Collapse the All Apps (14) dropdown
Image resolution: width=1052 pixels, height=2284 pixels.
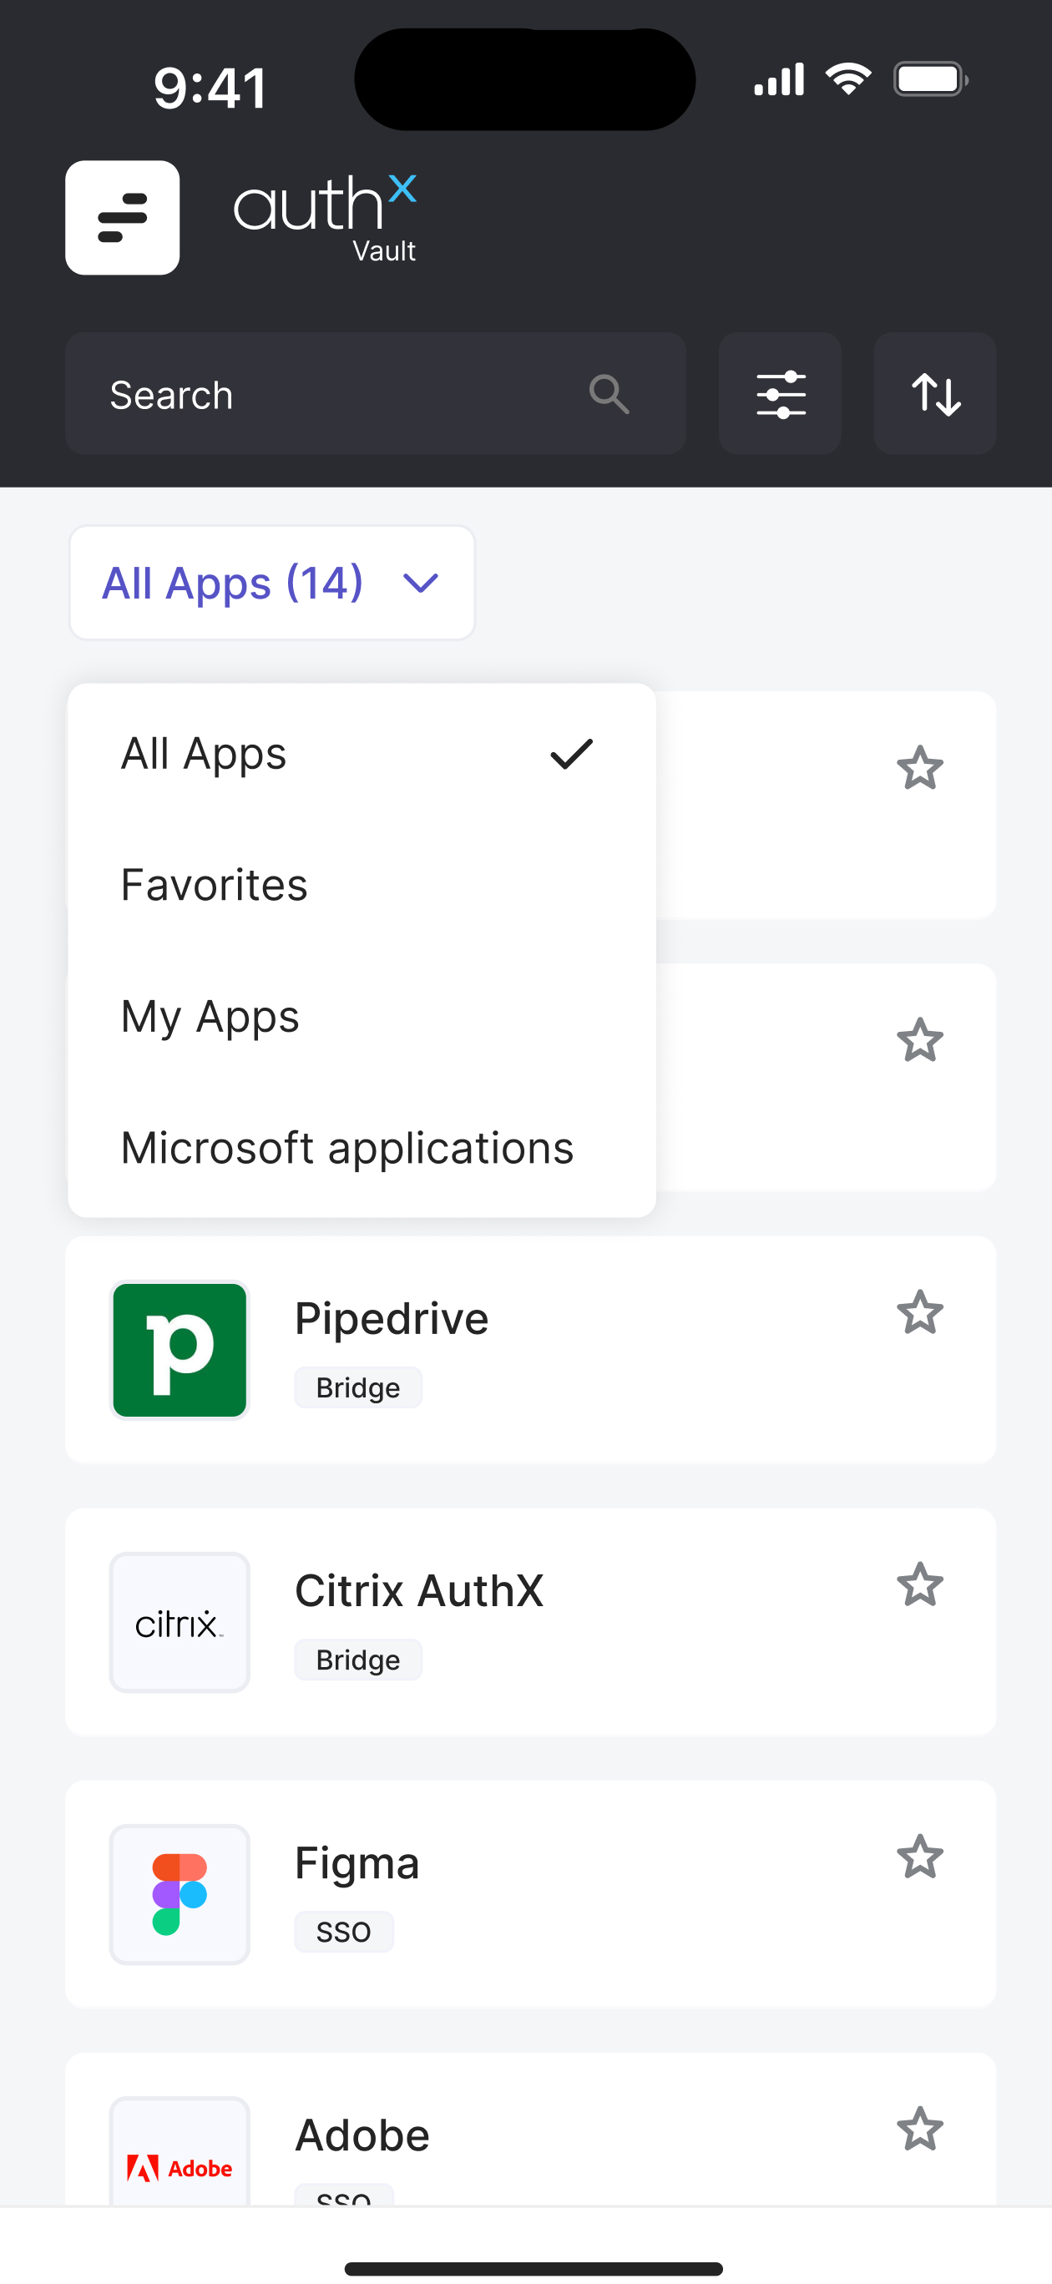point(271,583)
